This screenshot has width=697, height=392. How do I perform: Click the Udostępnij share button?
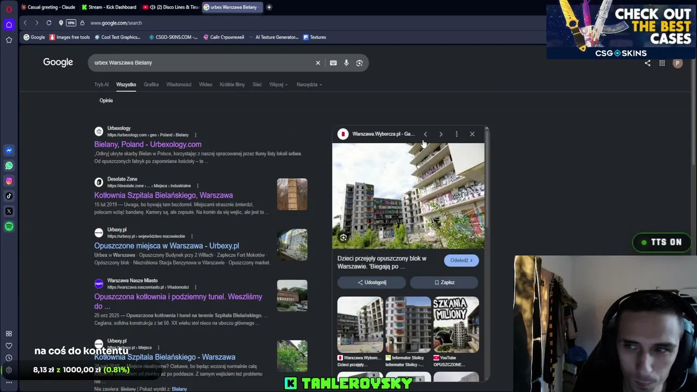click(x=371, y=283)
